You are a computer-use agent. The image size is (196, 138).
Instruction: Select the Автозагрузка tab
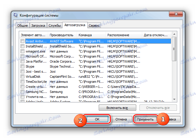point(75,25)
